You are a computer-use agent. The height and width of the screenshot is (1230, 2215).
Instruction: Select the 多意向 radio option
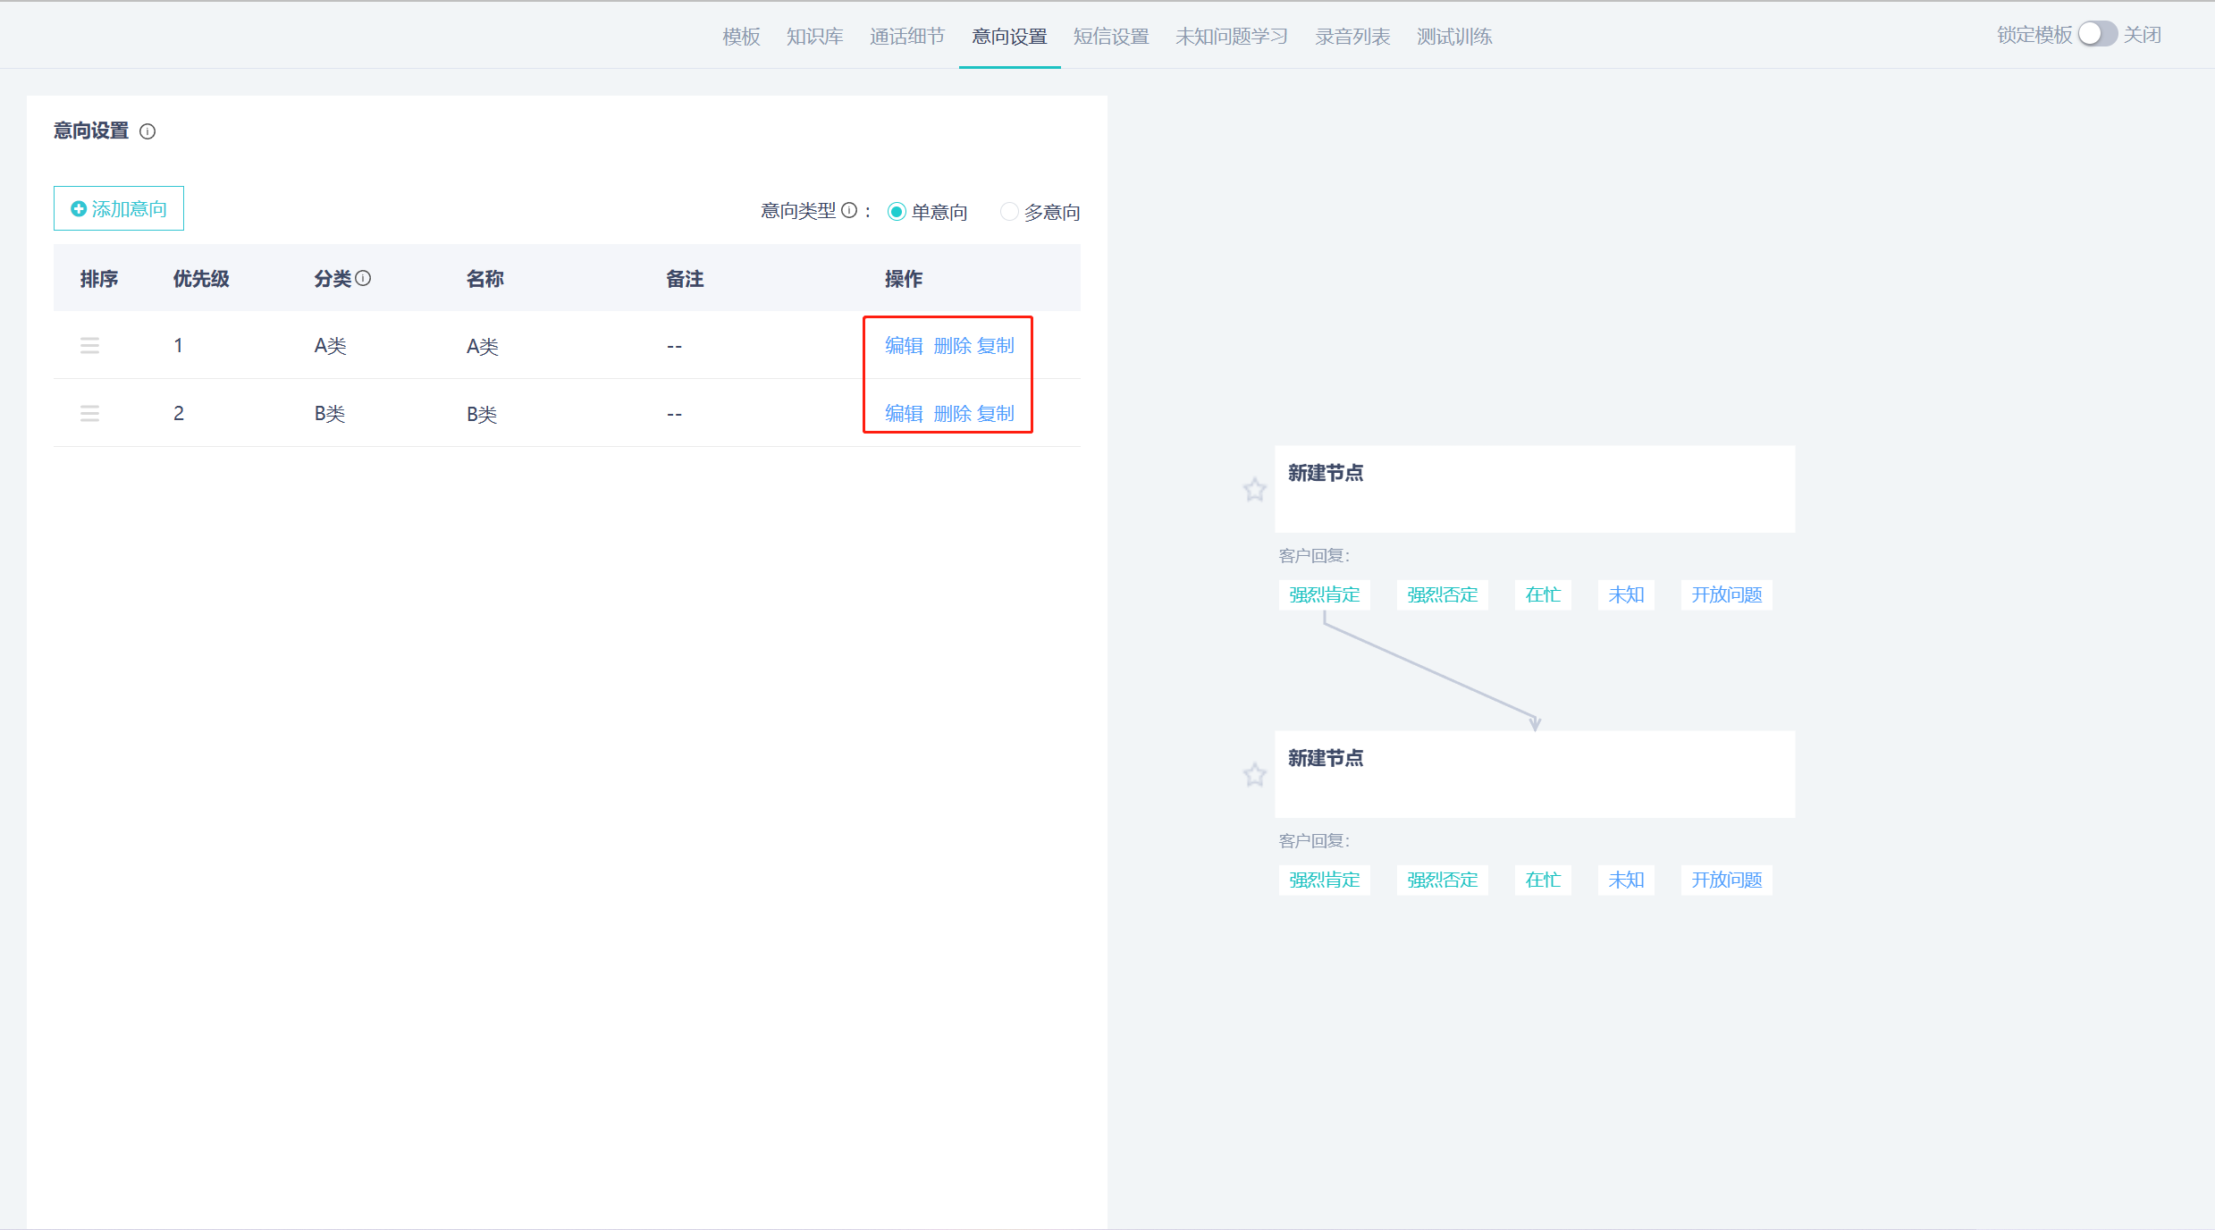pos(1009,212)
